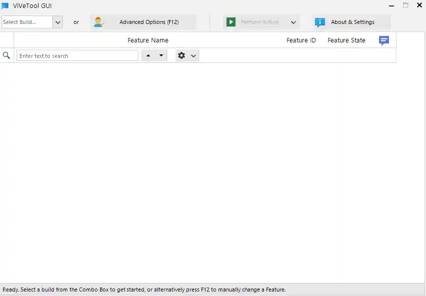
Task: Click inside the search text field
Action: click(x=77, y=55)
